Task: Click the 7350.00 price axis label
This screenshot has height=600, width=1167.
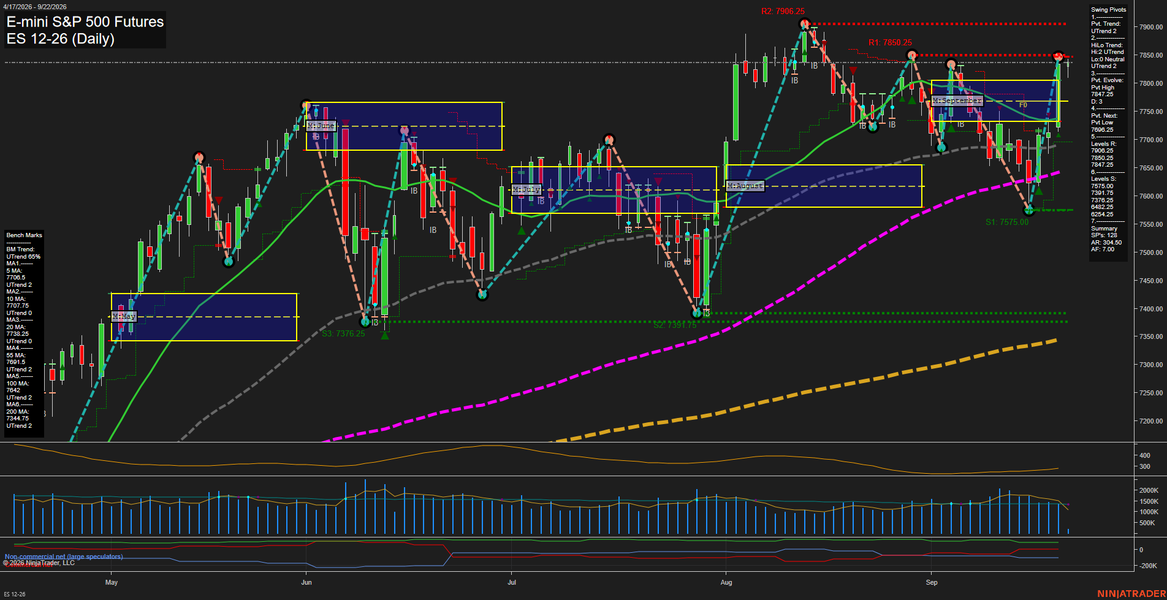Action: tap(1151, 337)
